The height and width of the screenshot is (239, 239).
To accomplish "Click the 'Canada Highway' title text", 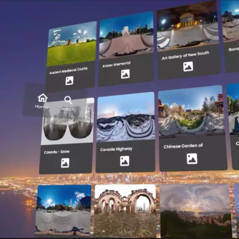I will point(116,149).
